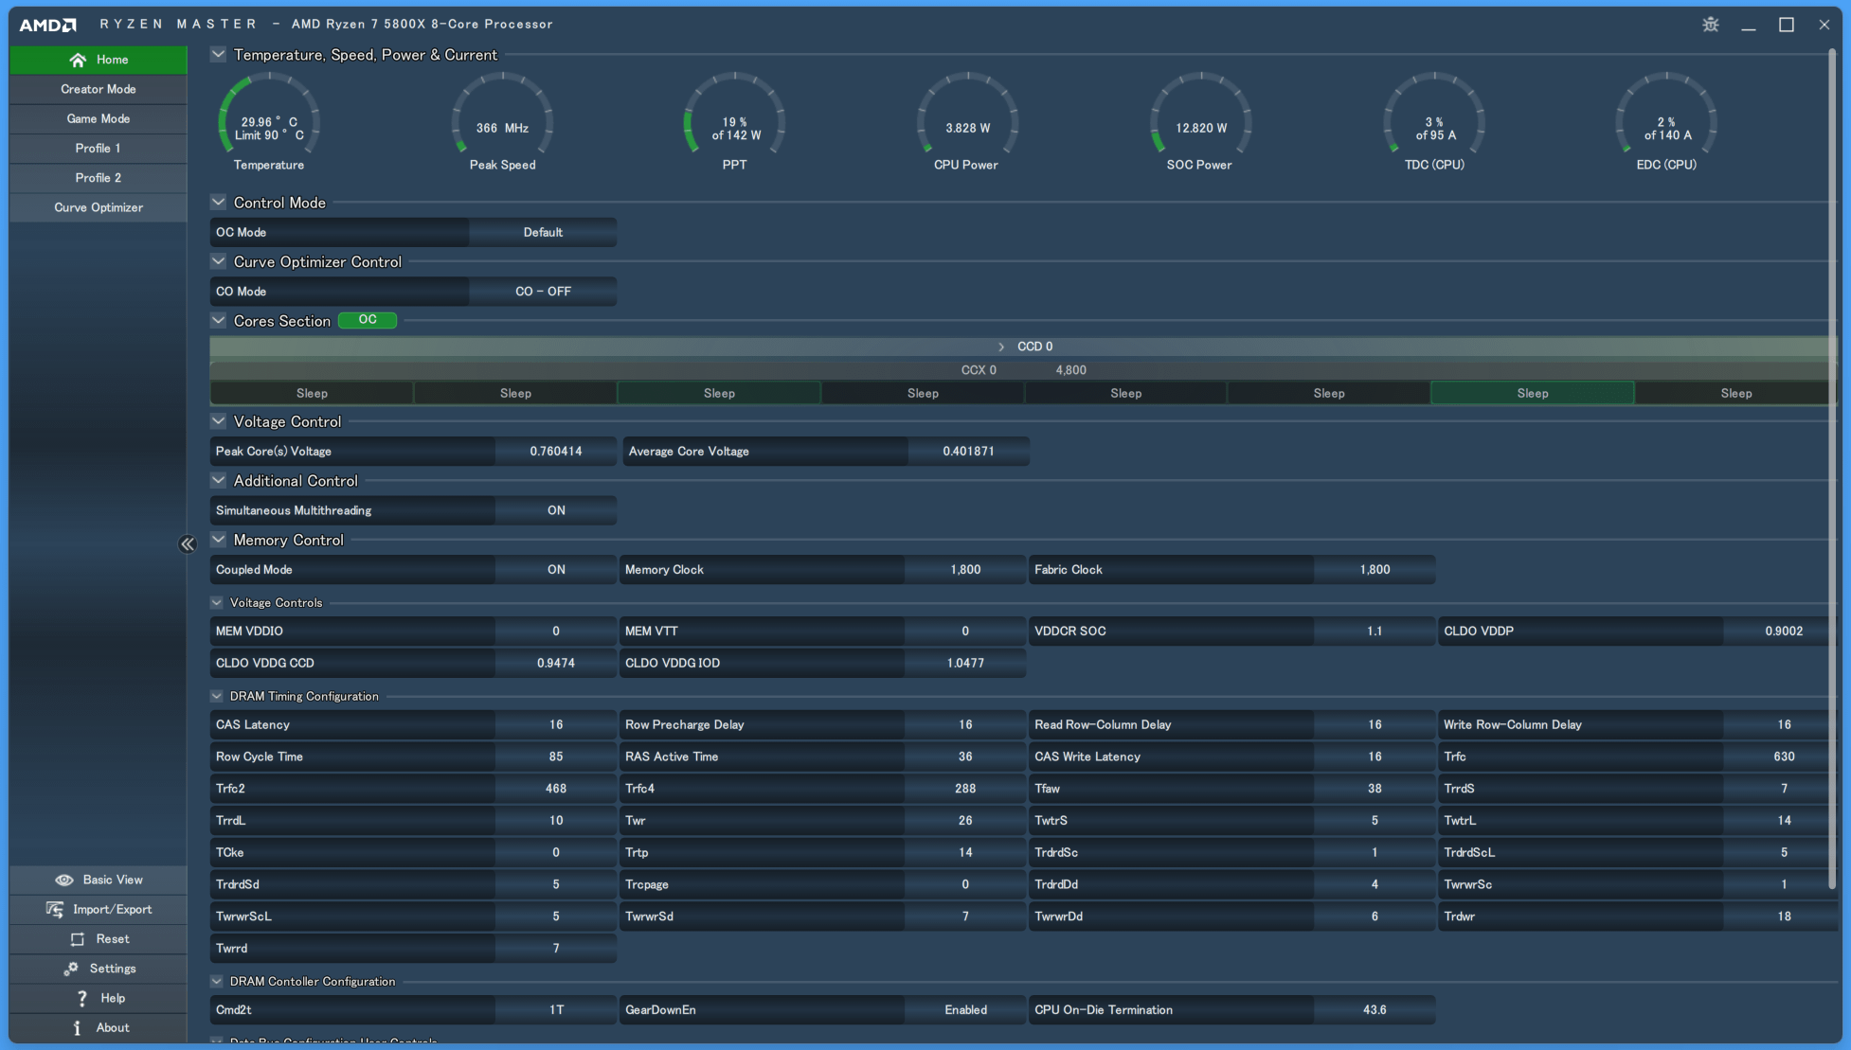Click the vertical scrollbar
This screenshot has width=1851, height=1050.
tap(1831, 469)
